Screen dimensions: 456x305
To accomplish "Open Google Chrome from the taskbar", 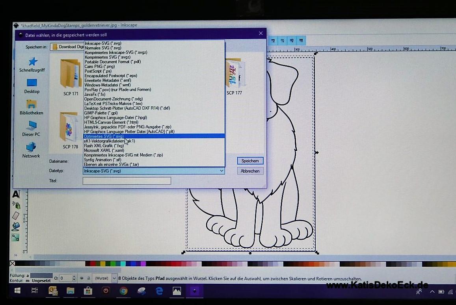I will 123,291.
